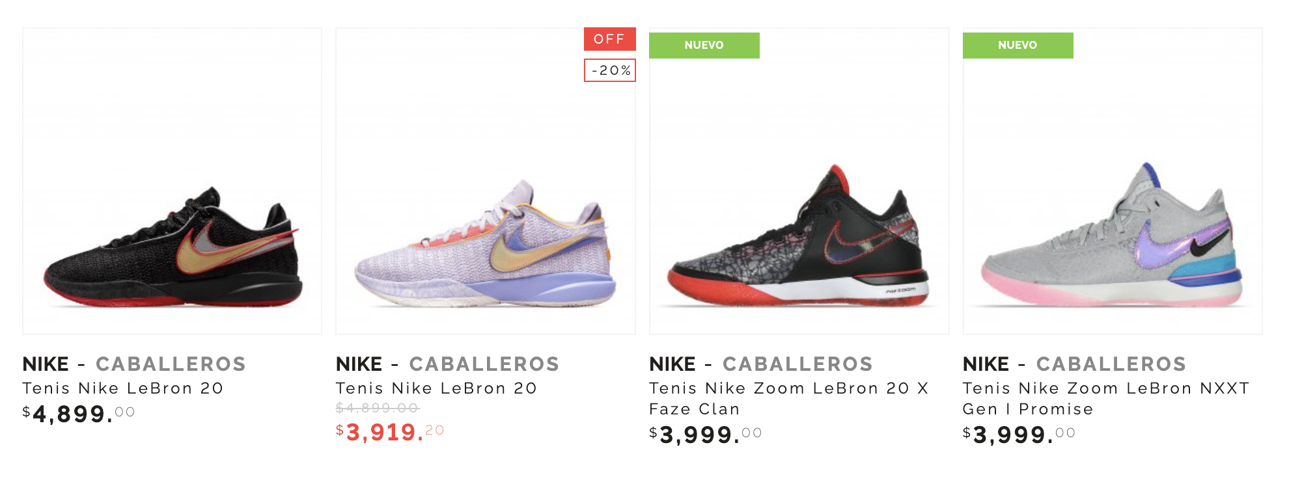Click NIKE - CABALLEROS label of discounted product
This screenshot has height=484, width=1289.
448,364
